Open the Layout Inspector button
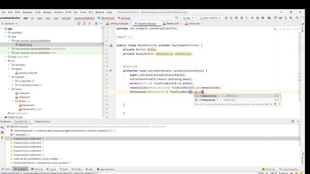The image size is (310, 174). tap(289, 169)
